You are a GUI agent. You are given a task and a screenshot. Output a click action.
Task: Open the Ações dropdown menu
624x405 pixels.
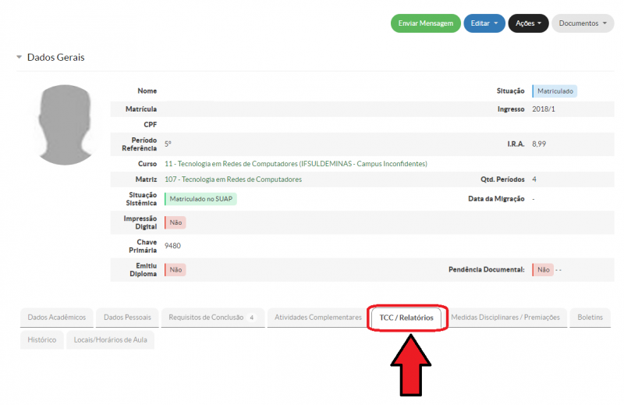click(528, 23)
